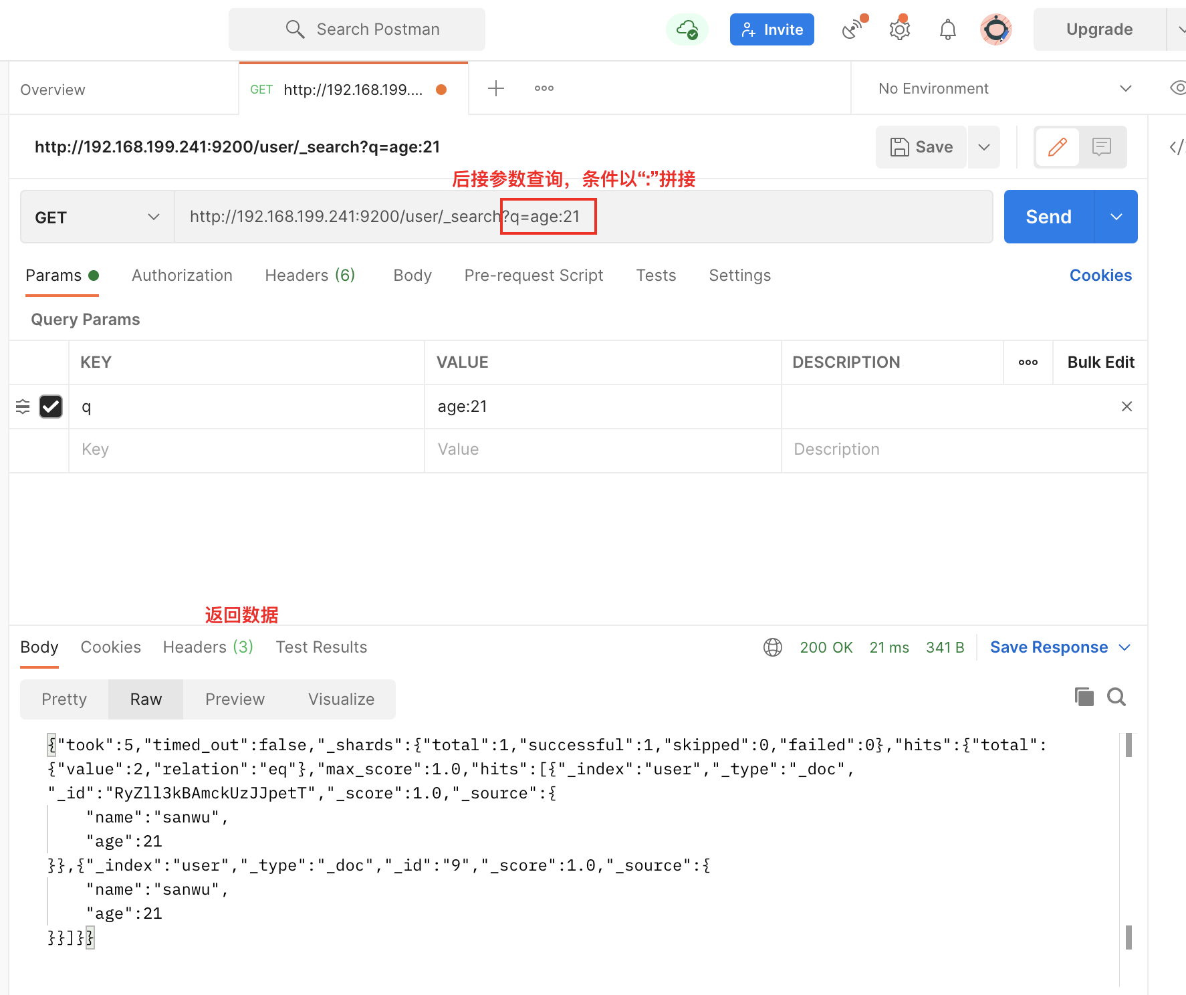Switch response view to Visualize

(341, 699)
